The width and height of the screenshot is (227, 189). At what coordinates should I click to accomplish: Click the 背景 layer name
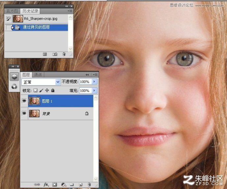[x=46, y=114]
